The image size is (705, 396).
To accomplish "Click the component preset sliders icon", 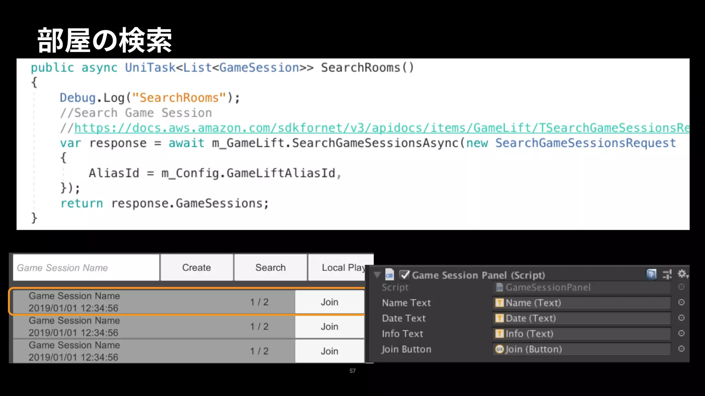I will click(667, 274).
